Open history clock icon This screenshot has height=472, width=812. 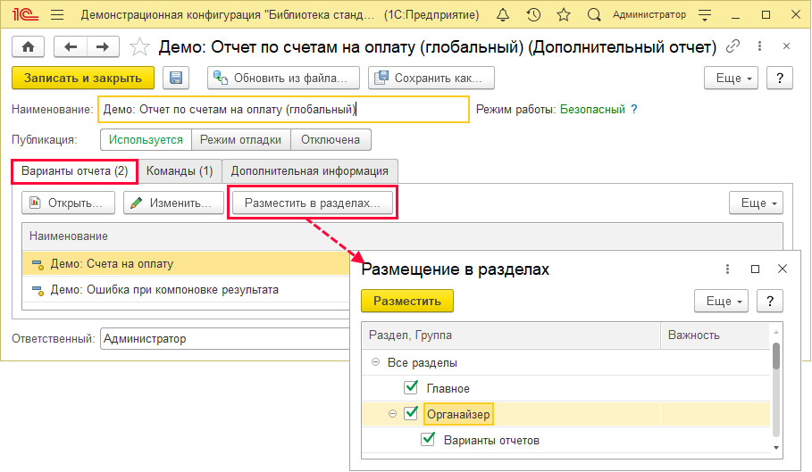click(533, 14)
